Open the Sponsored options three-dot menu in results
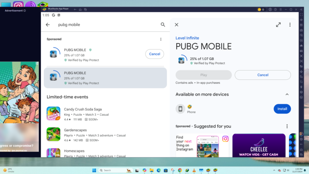The width and height of the screenshot is (309, 174). [161, 39]
